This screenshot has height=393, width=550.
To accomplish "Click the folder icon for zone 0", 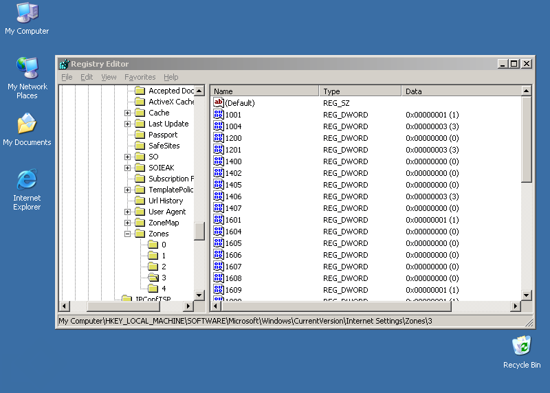I will (x=153, y=245).
